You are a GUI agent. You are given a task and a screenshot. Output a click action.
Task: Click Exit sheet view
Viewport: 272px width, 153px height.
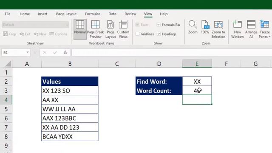point(25,34)
